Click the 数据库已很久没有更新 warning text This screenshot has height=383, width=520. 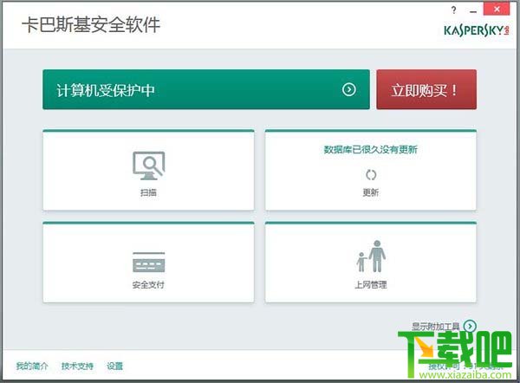(x=371, y=150)
